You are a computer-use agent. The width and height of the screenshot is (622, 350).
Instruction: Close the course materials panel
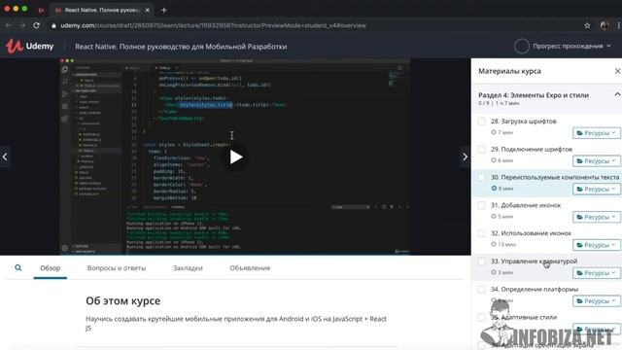tap(617, 71)
